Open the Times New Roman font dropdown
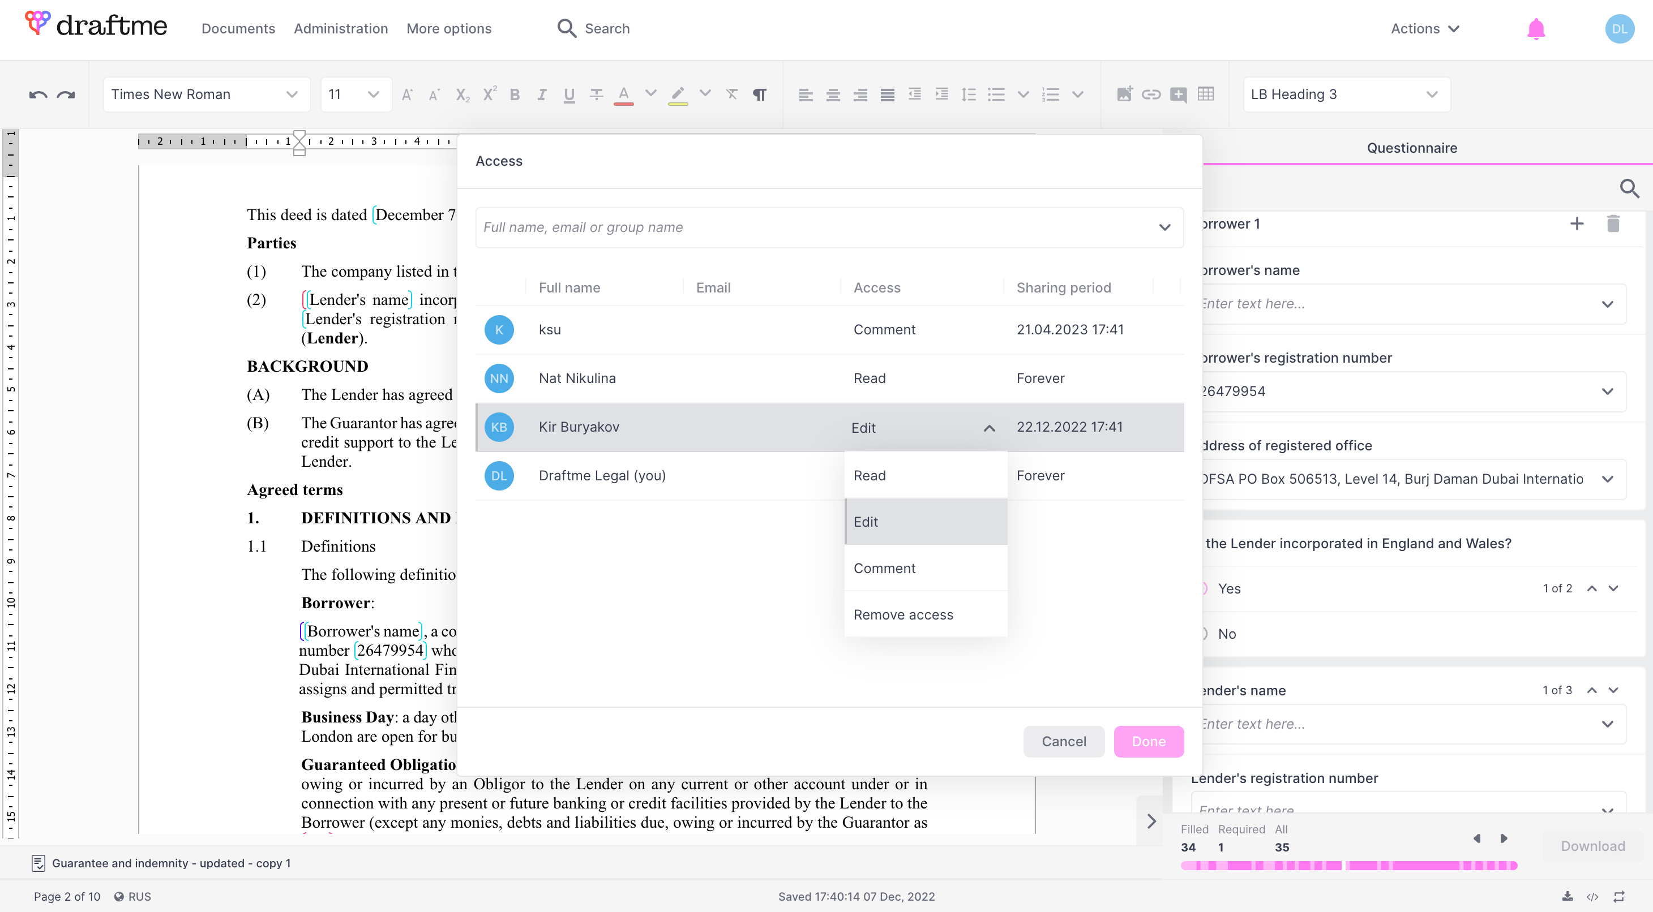1653x912 pixels. point(205,94)
